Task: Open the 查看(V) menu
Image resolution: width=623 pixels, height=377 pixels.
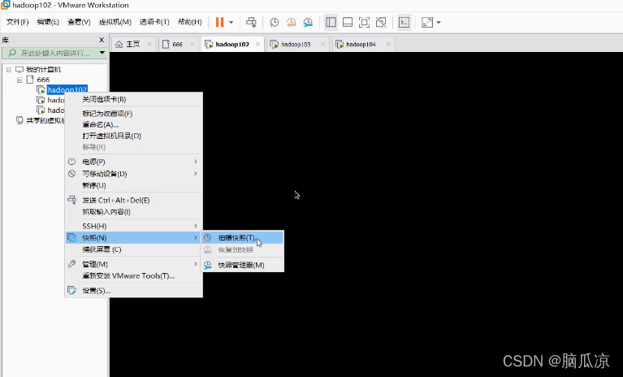Action: pyautogui.click(x=79, y=22)
